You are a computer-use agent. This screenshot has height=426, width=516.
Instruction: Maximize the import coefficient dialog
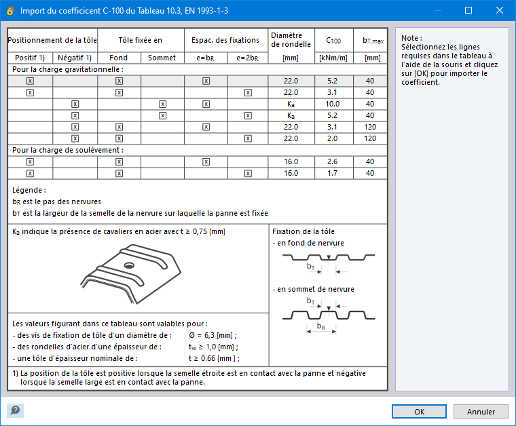468,11
